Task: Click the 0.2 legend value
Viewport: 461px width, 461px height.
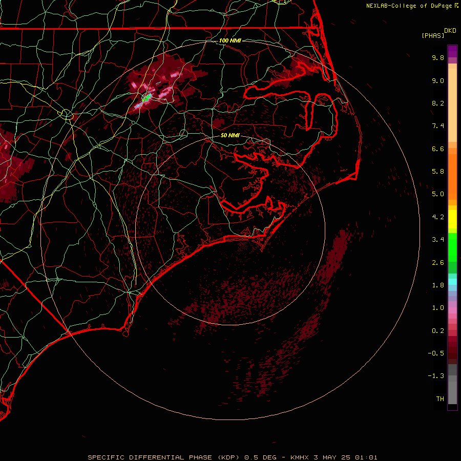Action: pos(438,331)
